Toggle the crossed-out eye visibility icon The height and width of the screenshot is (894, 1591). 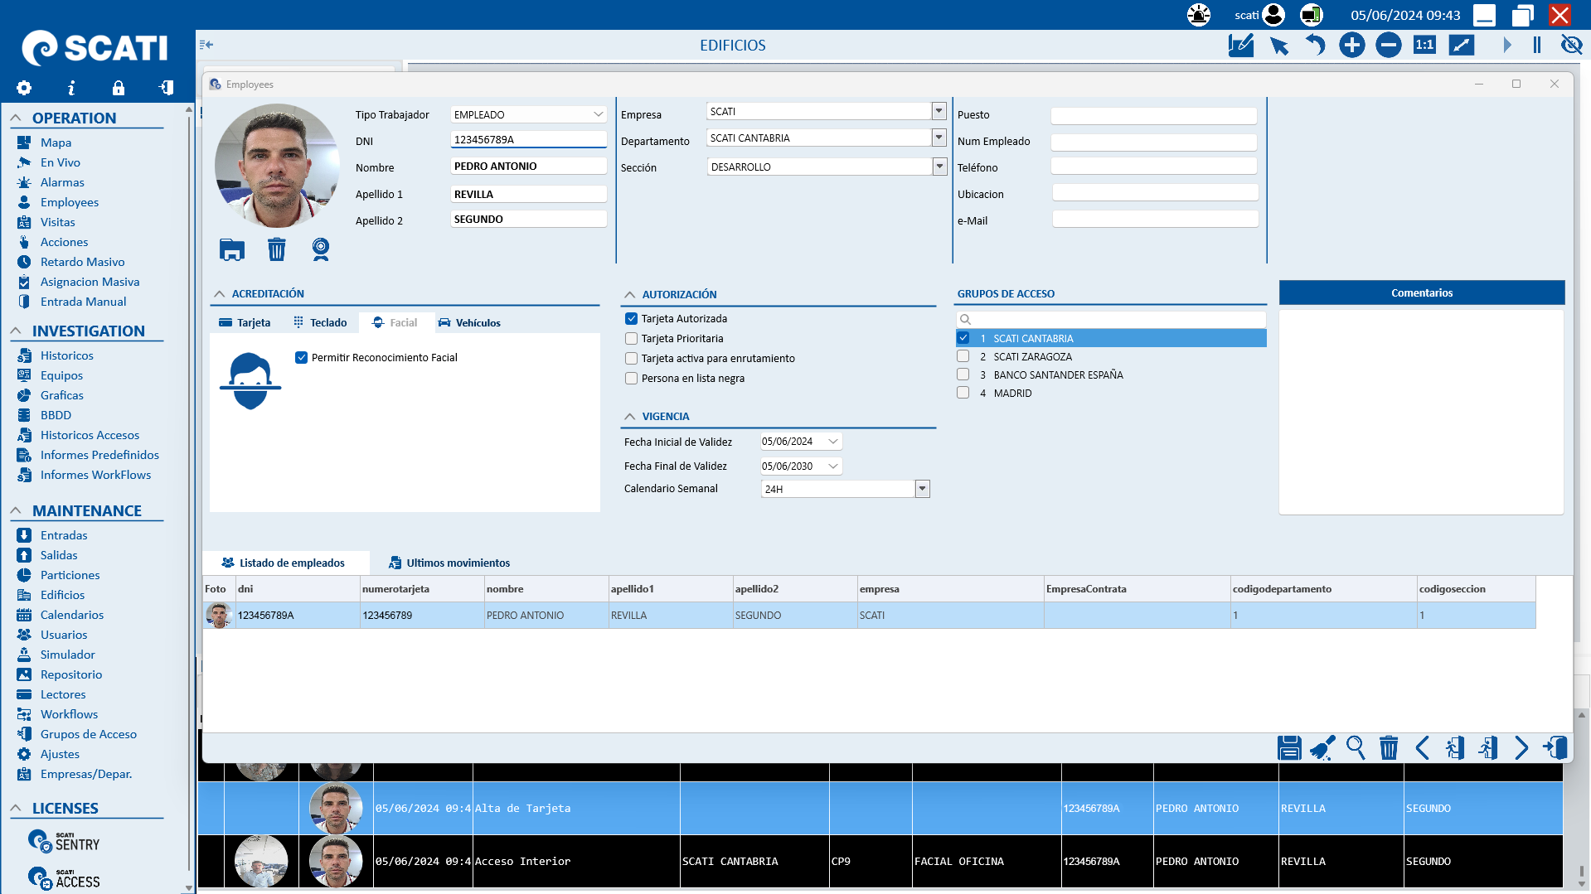pos(1572,45)
